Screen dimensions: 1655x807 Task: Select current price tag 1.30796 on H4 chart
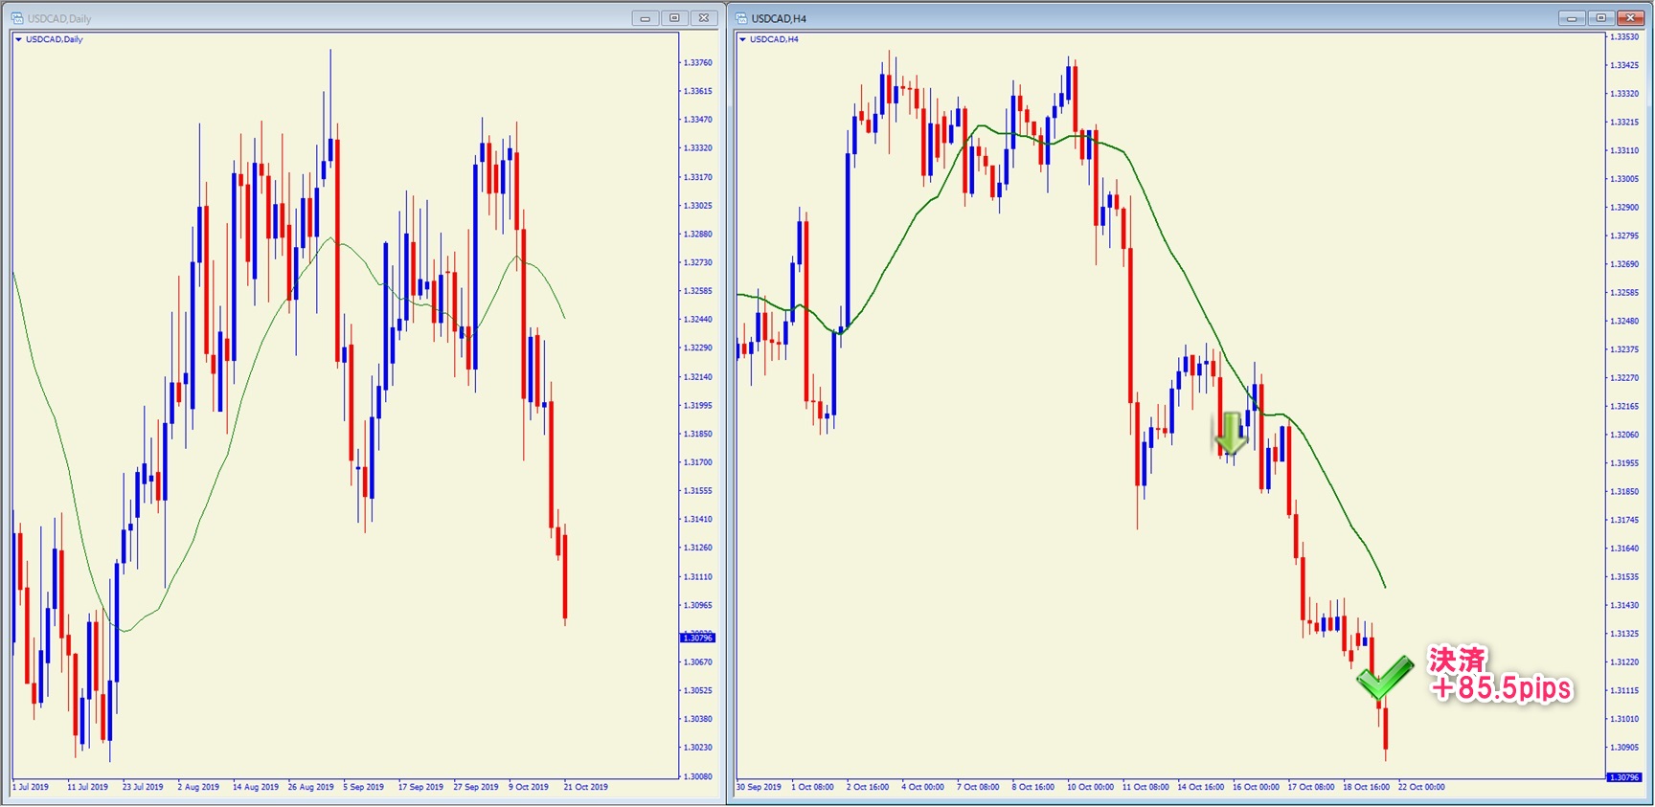click(x=1623, y=777)
